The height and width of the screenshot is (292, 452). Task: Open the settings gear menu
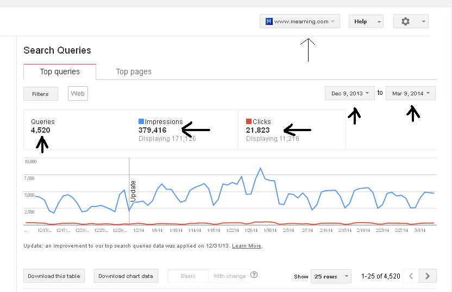(411, 21)
